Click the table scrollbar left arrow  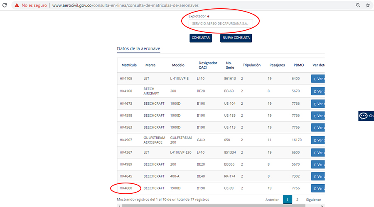pos(119,206)
